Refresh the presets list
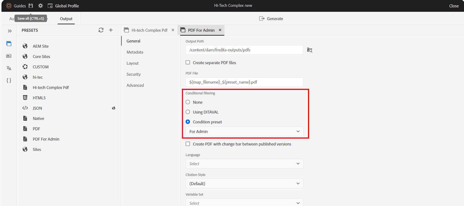 (x=101, y=30)
